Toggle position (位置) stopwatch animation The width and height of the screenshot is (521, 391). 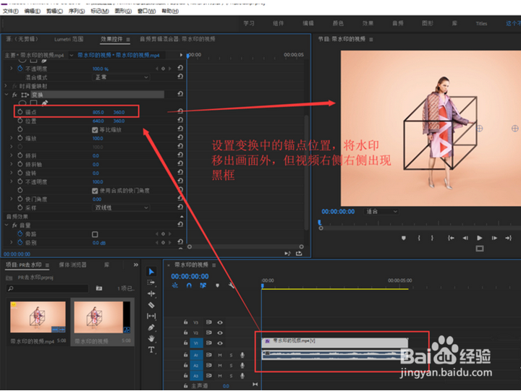(x=20, y=121)
